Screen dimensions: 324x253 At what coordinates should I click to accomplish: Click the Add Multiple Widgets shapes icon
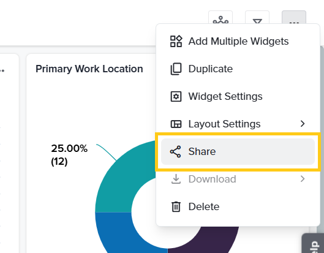tap(176, 41)
